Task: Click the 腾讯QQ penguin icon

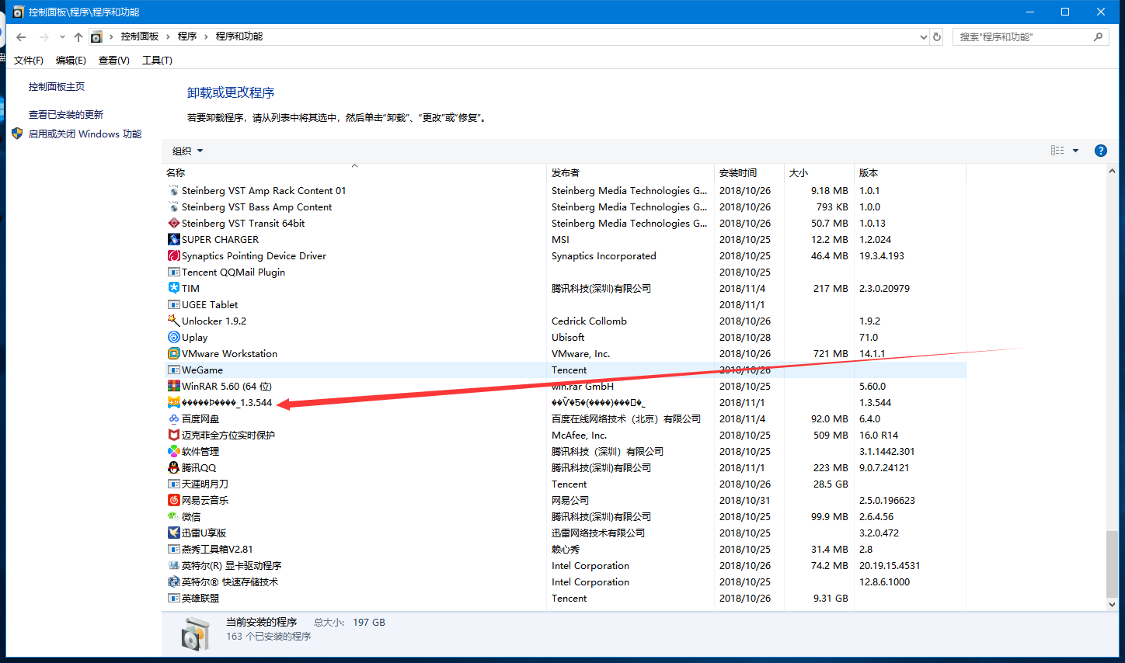Action: [174, 467]
